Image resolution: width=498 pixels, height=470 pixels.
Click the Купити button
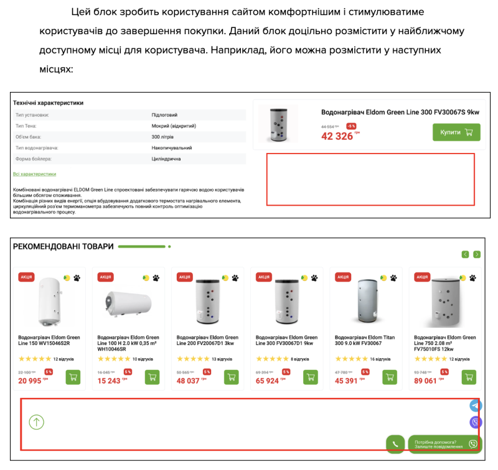pos(456,132)
